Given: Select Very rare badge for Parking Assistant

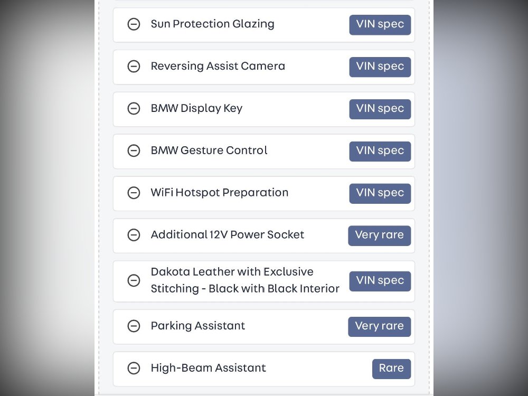Looking at the screenshot, I should (380, 327).
